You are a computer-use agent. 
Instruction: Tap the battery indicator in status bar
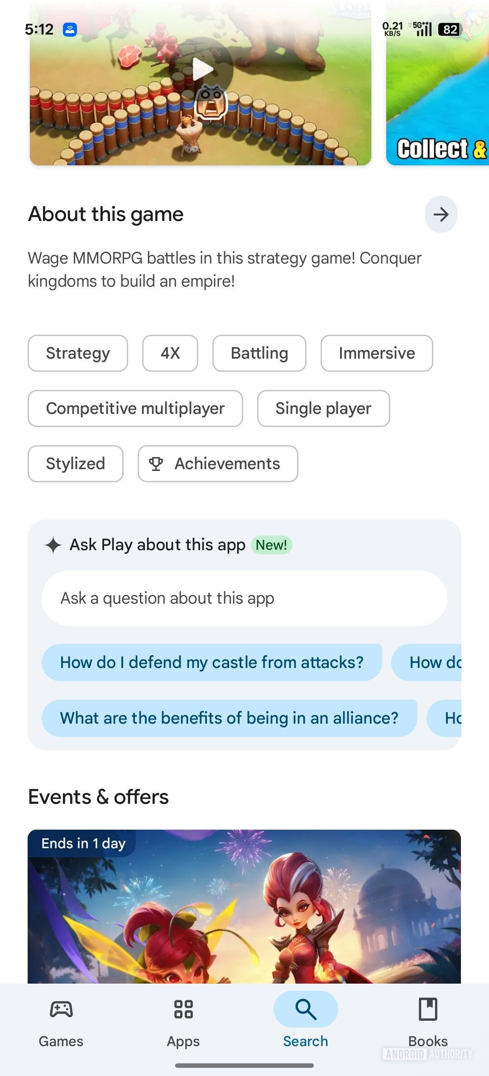450,30
